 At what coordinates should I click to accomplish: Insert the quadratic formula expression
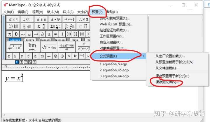[x=66, y=47]
